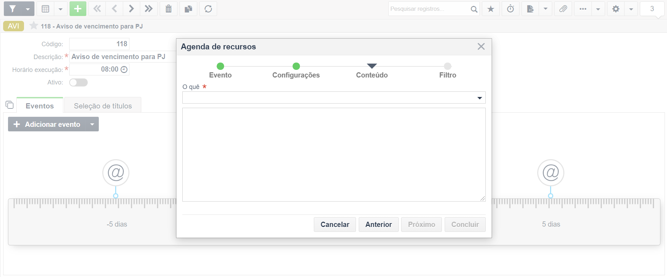
Task: Click the Cancelar button
Action: tap(335, 225)
